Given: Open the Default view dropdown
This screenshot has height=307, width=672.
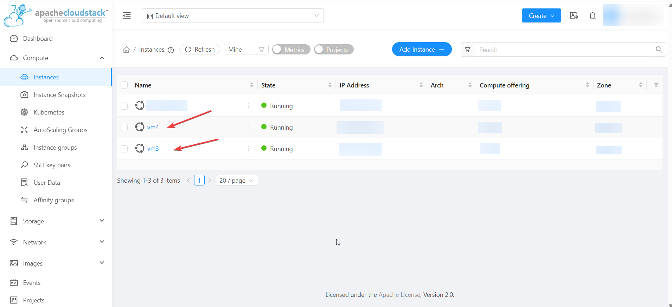Looking at the screenshot, I should pos(232,16).
